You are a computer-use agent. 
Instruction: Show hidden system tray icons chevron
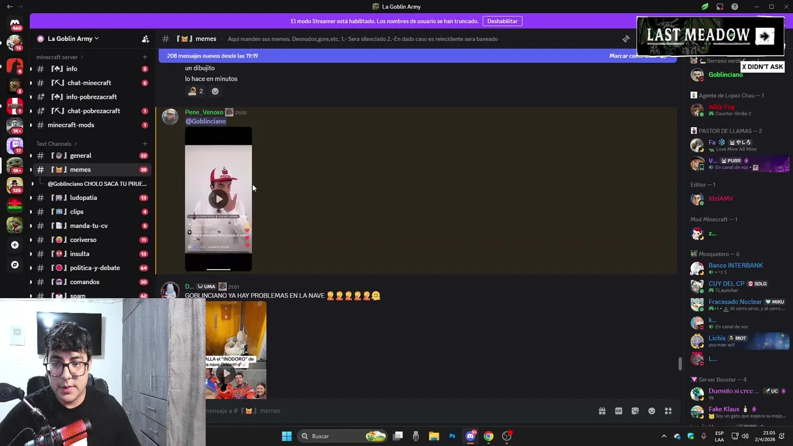pos(664,436)
